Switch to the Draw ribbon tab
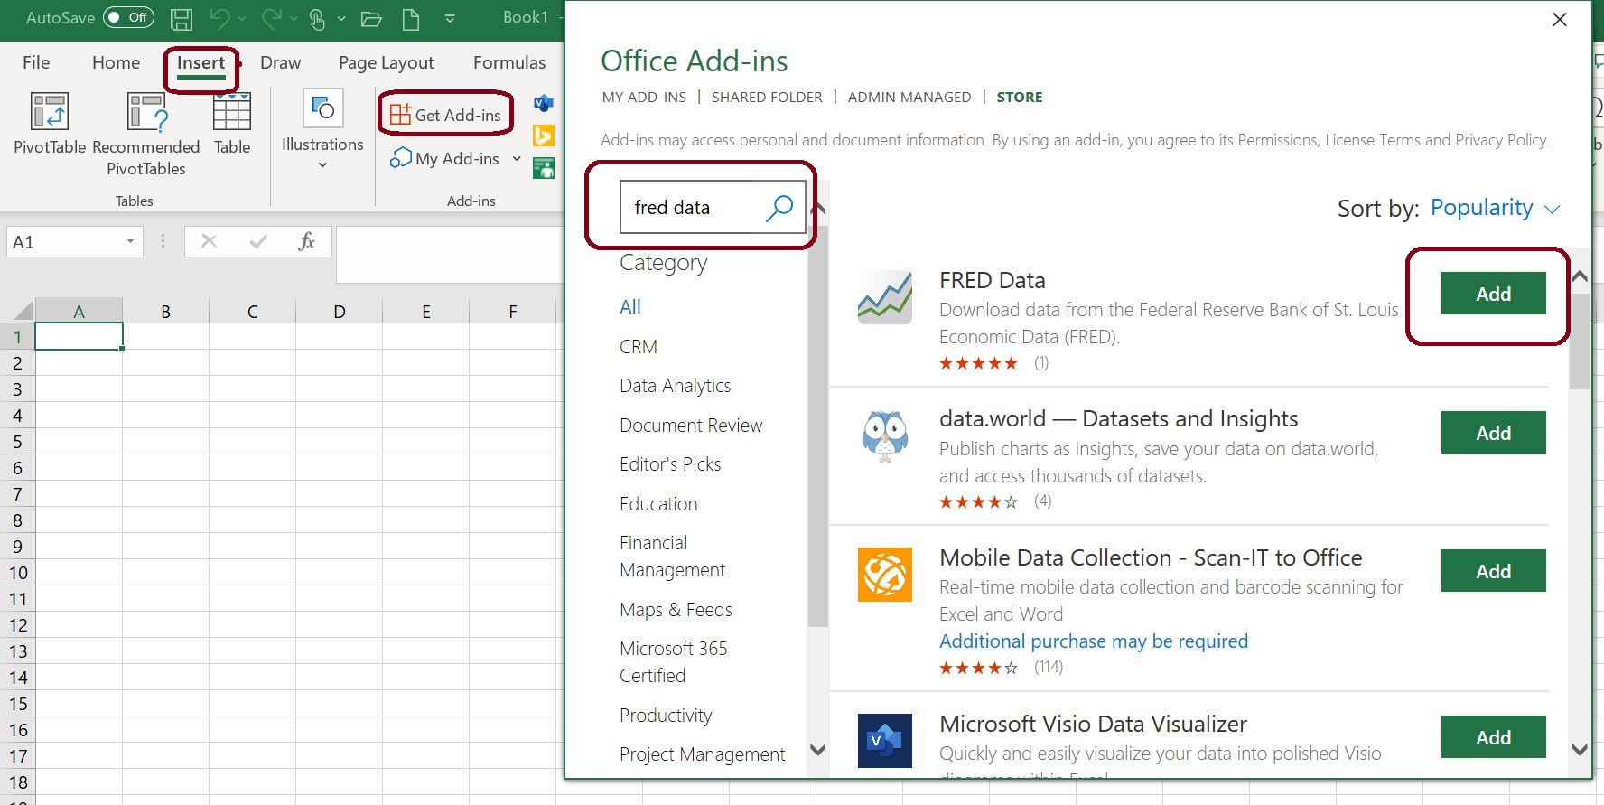 (x=280, y=62)
